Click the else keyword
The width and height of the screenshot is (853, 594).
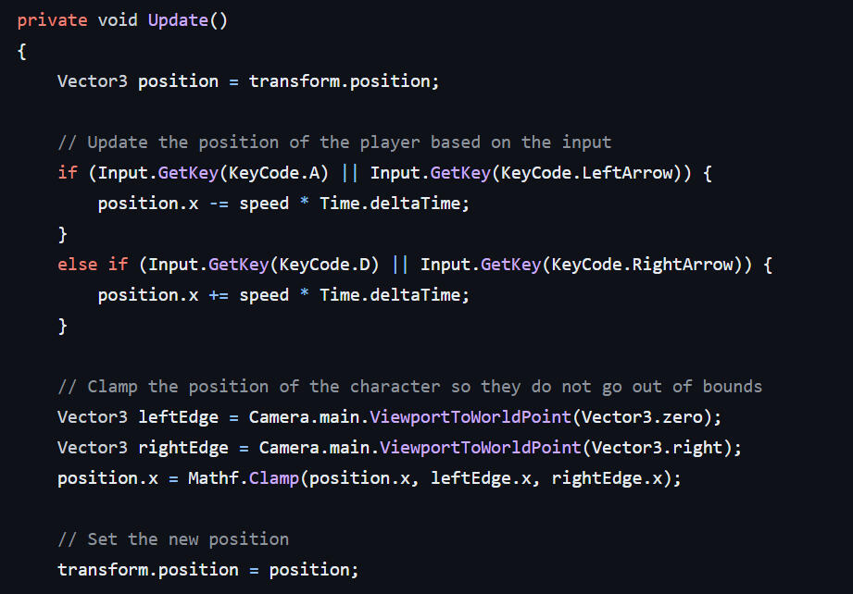click(77, 265)
